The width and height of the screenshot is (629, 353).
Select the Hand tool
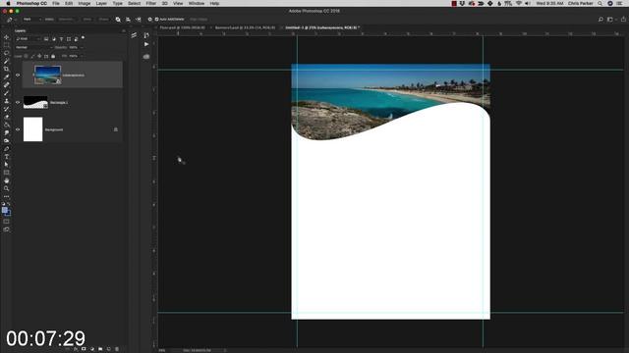click(7, 180)
